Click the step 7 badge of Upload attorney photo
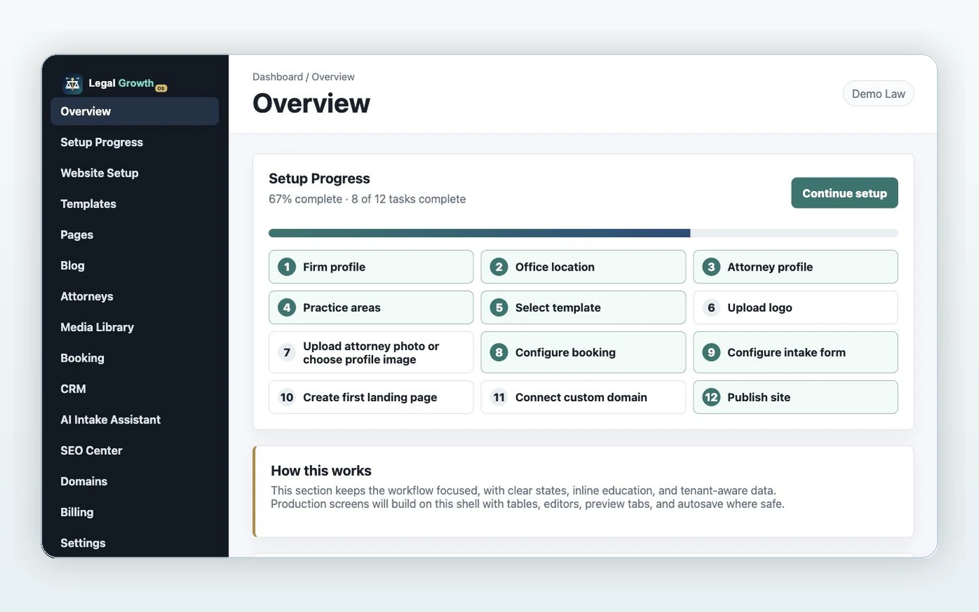The height and width of the screenshot is (612, 979). [287, 353]
